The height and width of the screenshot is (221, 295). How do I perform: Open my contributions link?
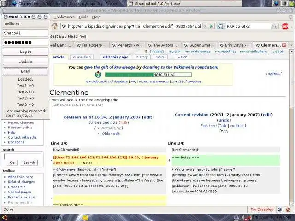pyautogui.click(x=254, y=52)
